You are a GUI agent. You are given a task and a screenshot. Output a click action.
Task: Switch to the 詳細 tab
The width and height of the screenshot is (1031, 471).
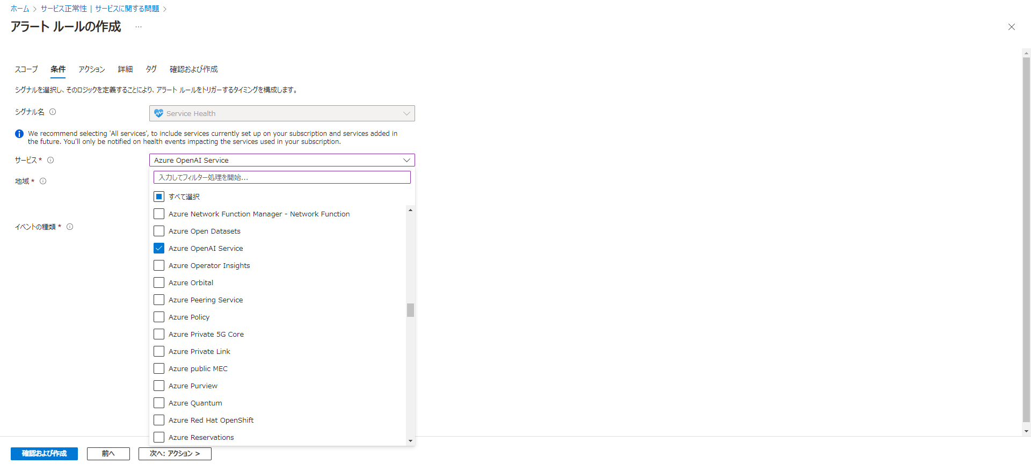(125, 69)
